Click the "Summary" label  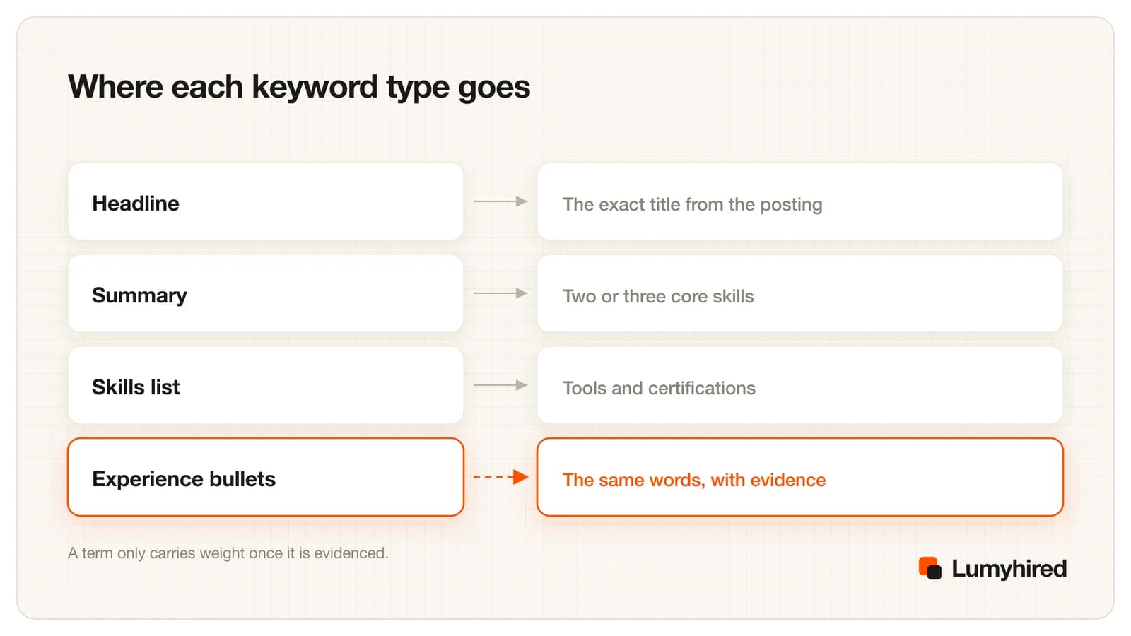(x=139, y=295)
